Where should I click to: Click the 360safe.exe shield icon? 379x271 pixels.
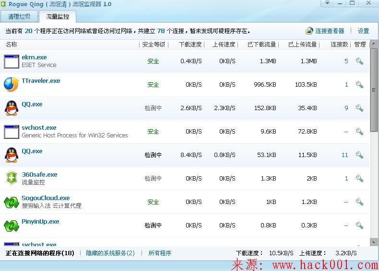(x=12, y=178)
